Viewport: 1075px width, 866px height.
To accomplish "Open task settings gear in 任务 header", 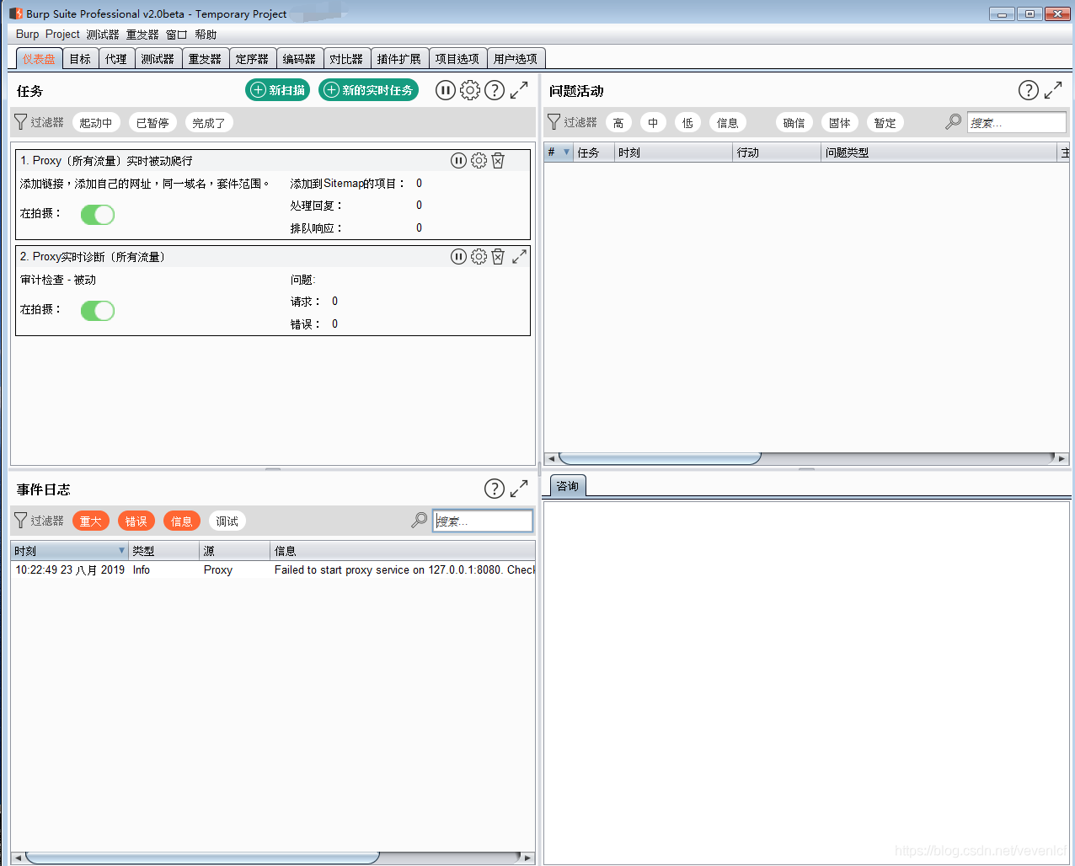I will click(470, 90).
